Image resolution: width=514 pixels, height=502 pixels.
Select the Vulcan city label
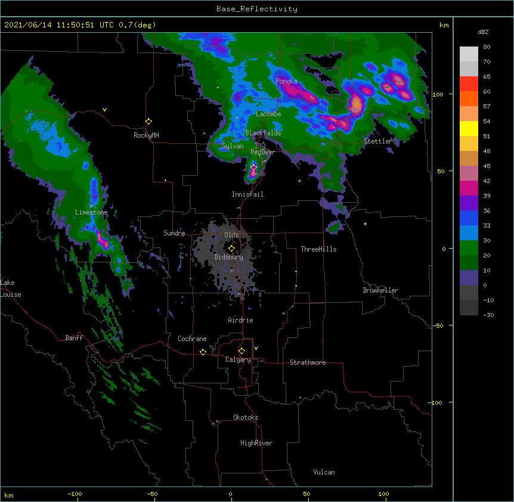click(x=324, y=472)
